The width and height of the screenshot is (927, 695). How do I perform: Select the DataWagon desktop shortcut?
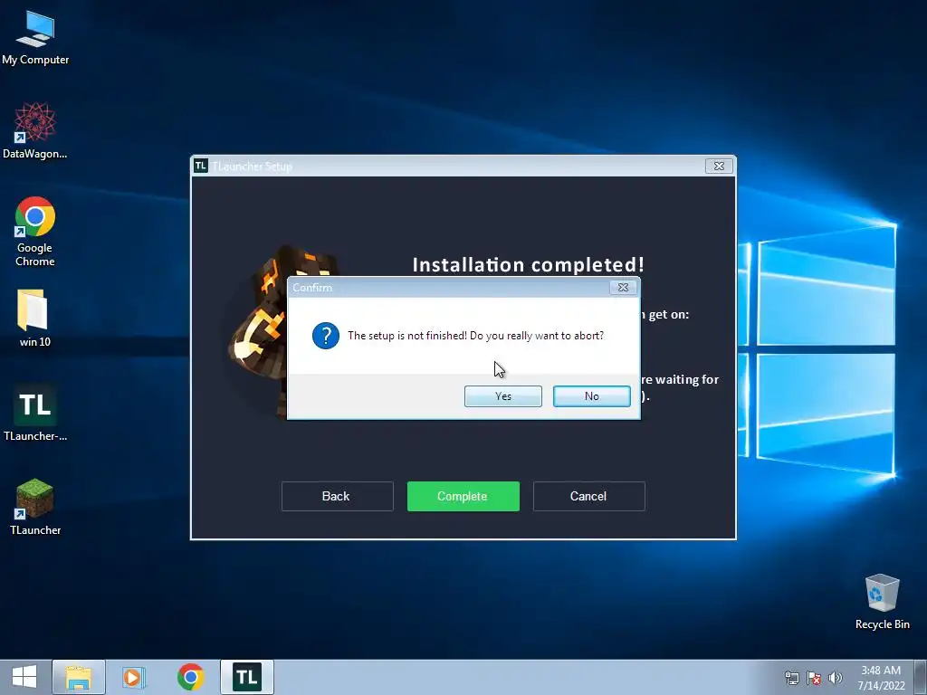(35, 130)
